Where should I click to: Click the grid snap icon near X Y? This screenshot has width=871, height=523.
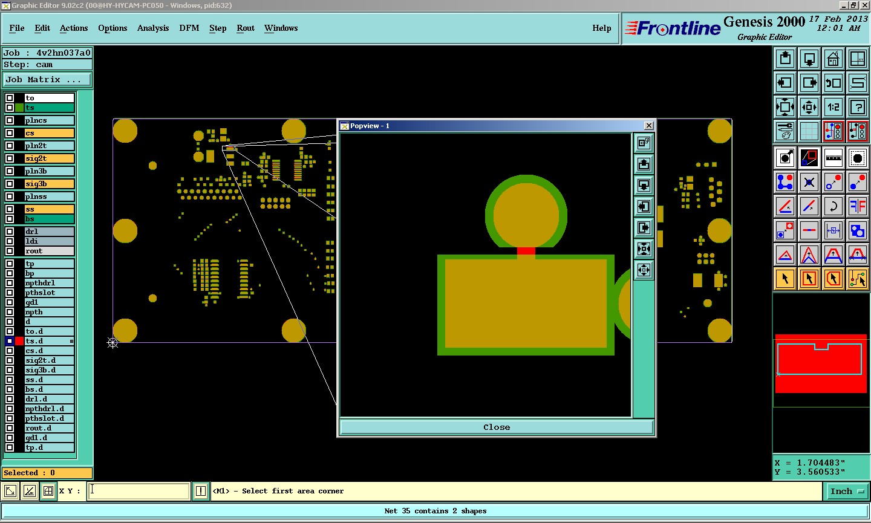(x=48, y=491)
